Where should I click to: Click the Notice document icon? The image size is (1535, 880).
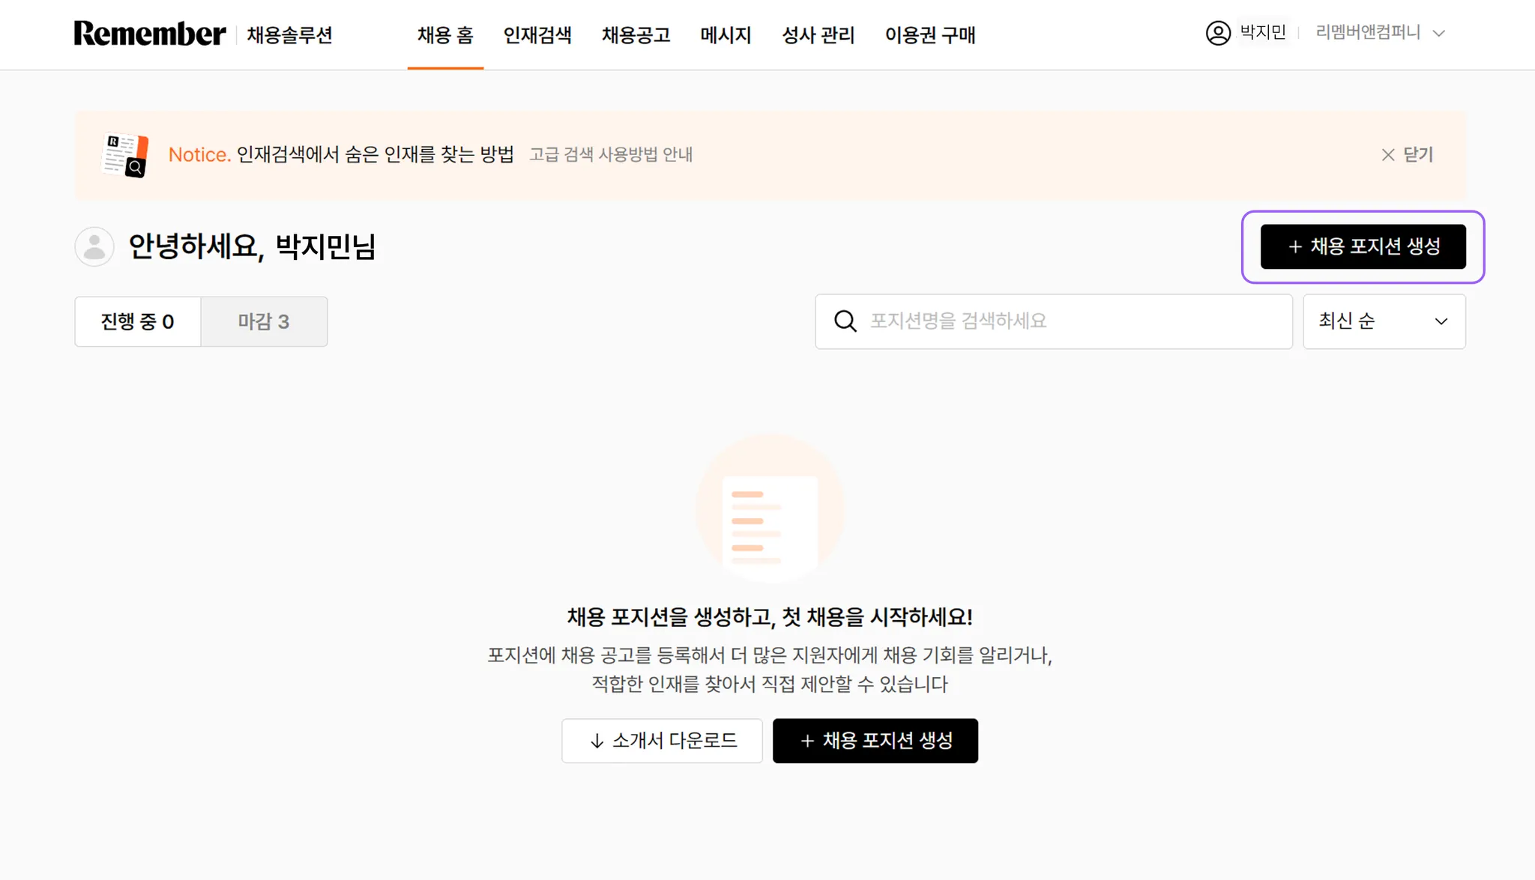pyautogui.click(x=124, y=155)
